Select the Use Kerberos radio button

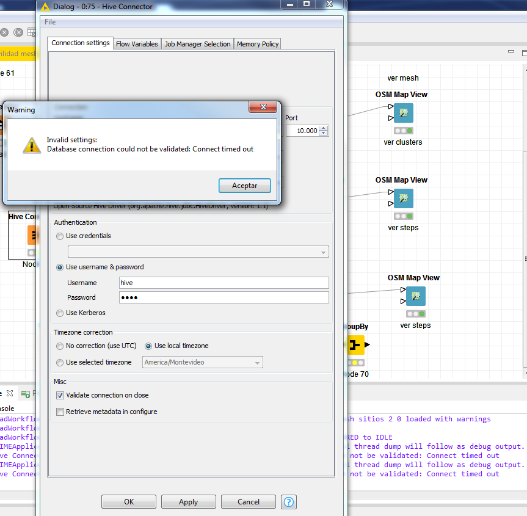pos(59,313)
